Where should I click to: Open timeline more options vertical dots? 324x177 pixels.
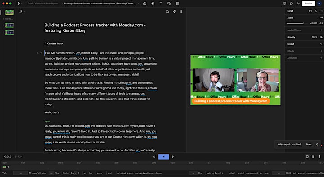[x=319, y=157]
